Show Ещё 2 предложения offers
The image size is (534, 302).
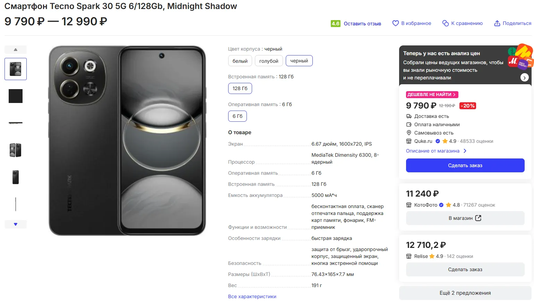point(465,293)
